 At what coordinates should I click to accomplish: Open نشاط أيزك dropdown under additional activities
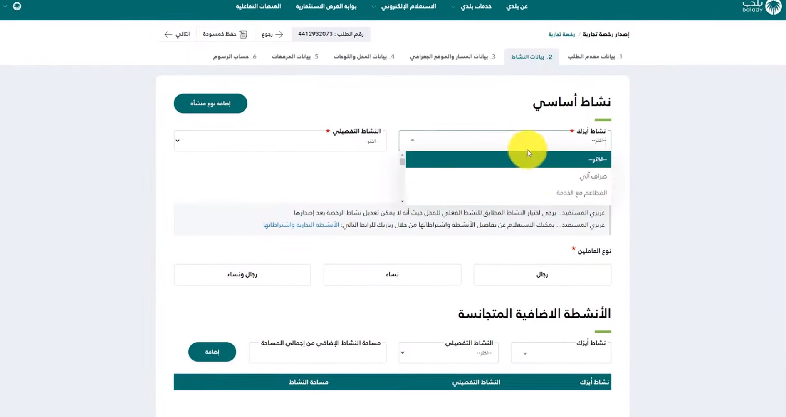pyautogui.click(x=560, y=352)
